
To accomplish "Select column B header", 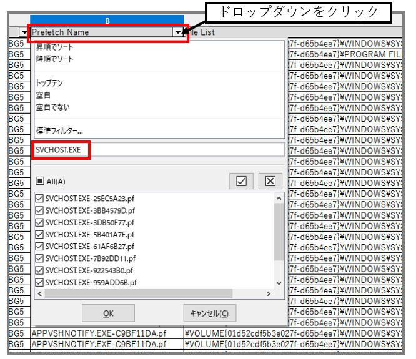I will tap(107, 21).
